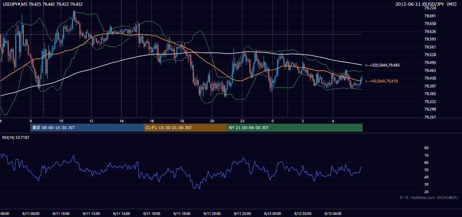
Task: Click price axis value 79.365
Action: pyautogui.click(x=429, y=94)
